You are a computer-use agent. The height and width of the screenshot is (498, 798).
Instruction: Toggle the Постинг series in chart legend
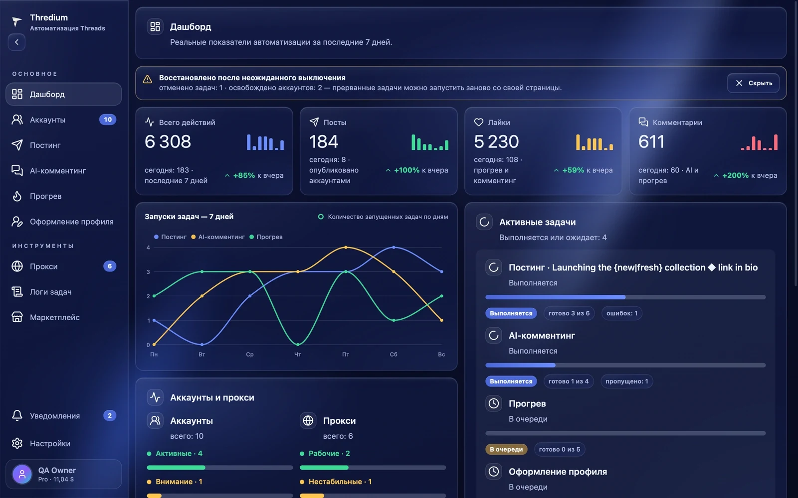[x=170, y=237]
